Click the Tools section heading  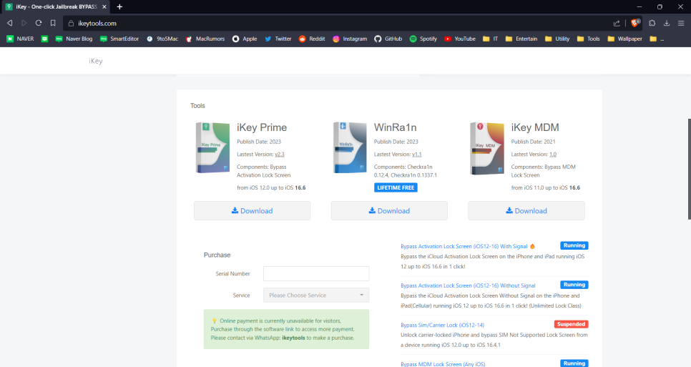(197, 106)
